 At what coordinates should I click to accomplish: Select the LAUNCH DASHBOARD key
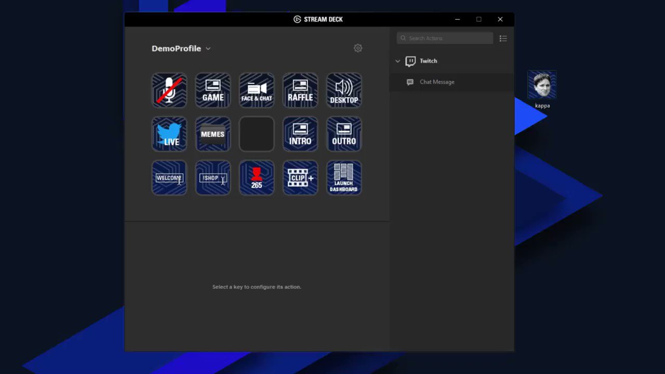344,178
